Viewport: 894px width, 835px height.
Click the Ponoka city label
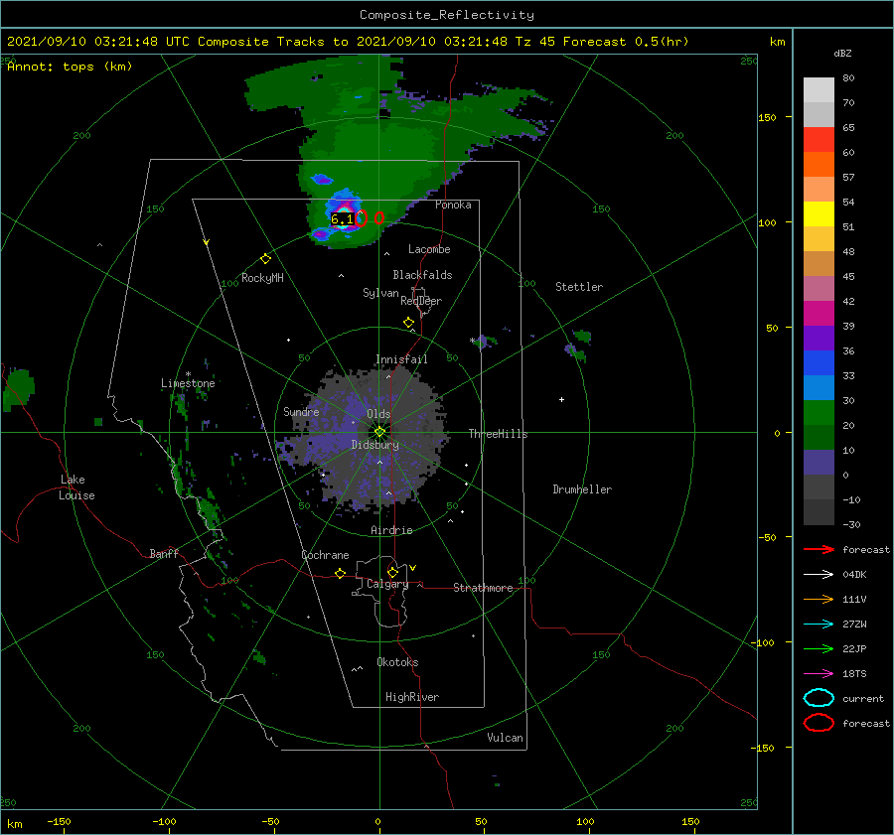click(x=453, y=205)
